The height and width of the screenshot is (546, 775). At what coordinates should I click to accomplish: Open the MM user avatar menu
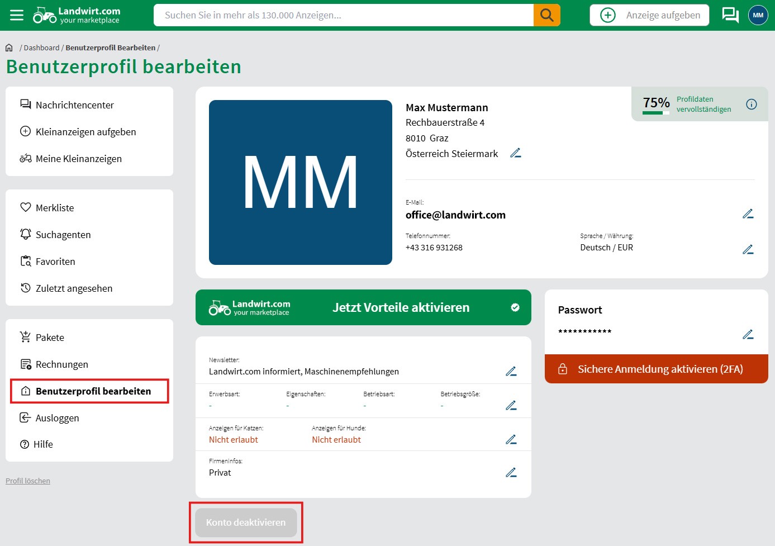(758, 15)
